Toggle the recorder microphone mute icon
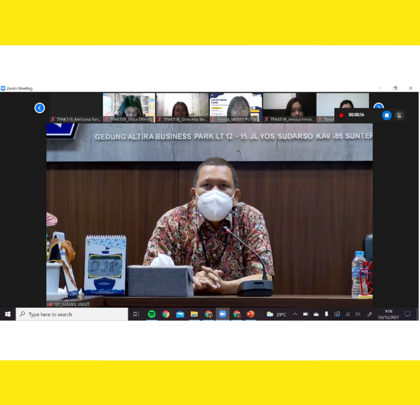 pyautogui.click(x=399, y=115)
